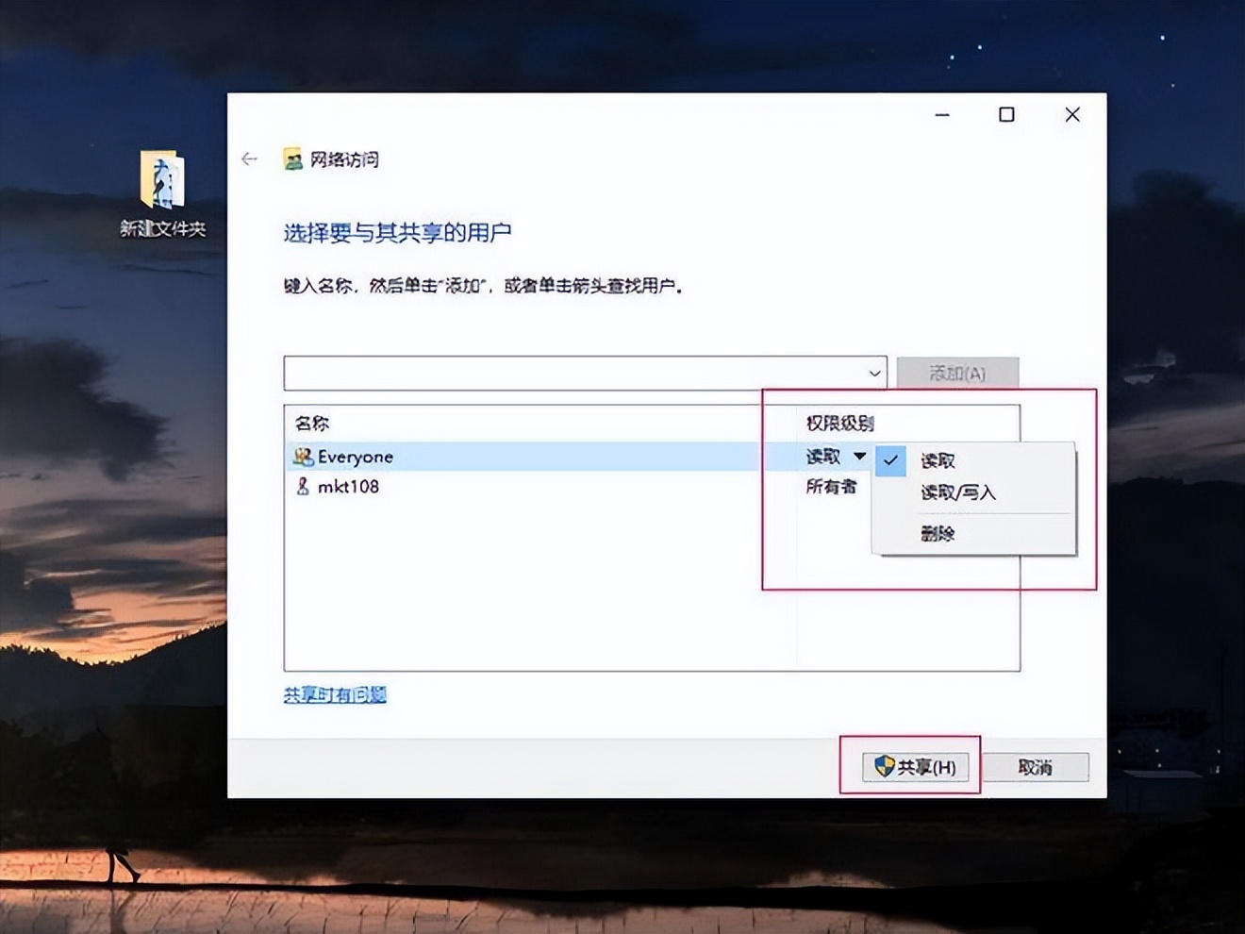The image size is (1245, 934).
Task: Click the Everyone group user icon
Action: tap(303, 457)
